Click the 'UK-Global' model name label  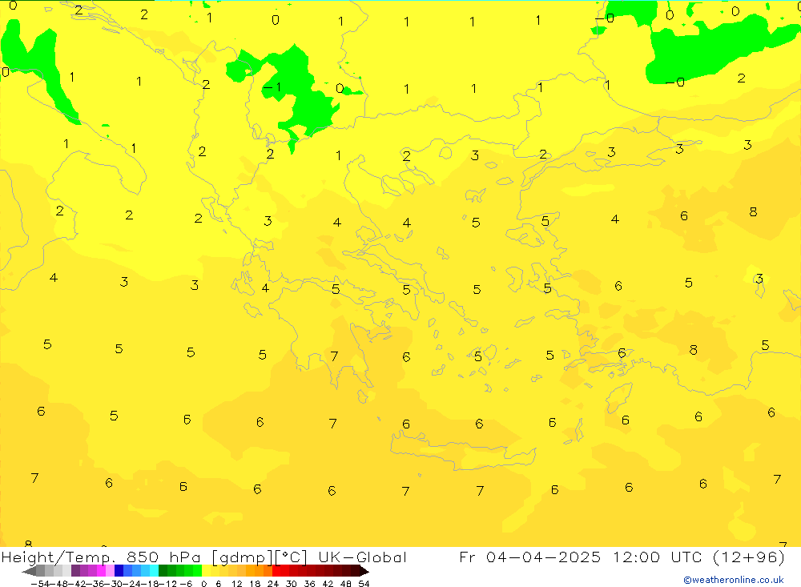pos(362,557)
